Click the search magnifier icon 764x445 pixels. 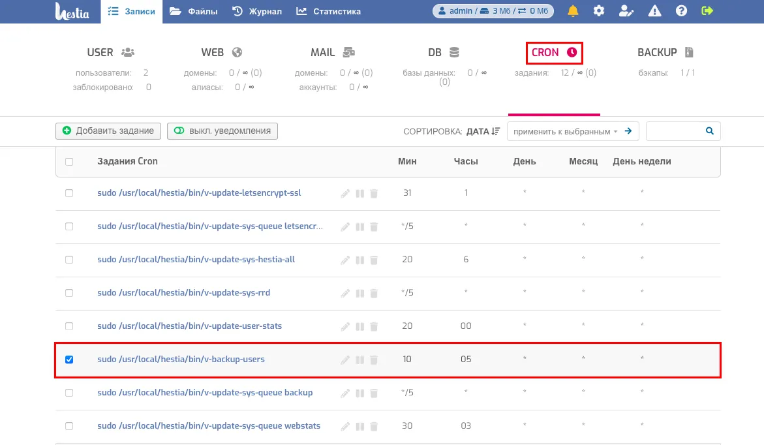pos(709,131)
